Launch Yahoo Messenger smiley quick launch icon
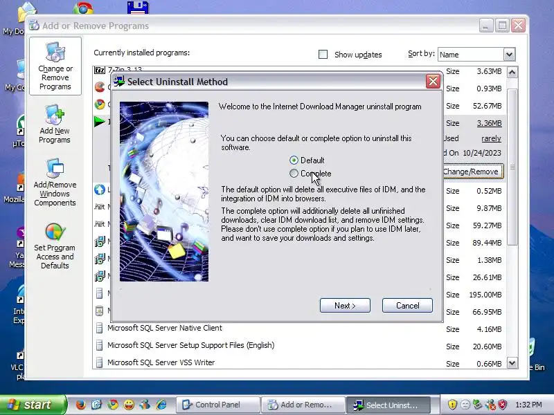Viewport: 554px width, 415px height. pyautogui.click(x=129, y=405)
